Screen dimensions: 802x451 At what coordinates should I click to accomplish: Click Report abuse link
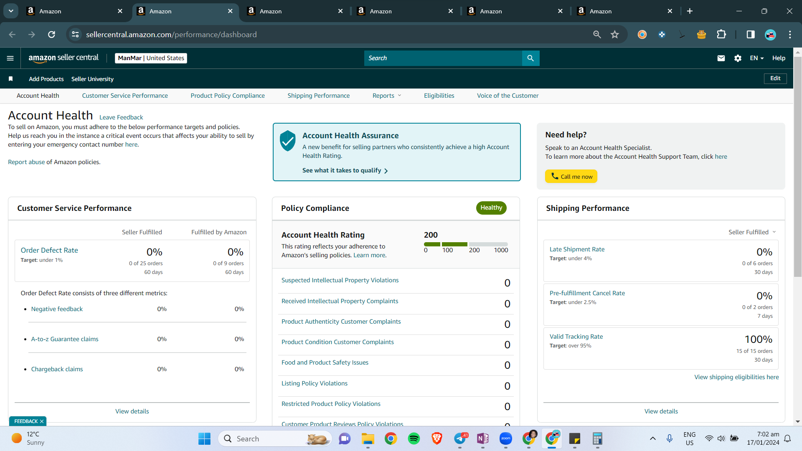pos(26,162)
